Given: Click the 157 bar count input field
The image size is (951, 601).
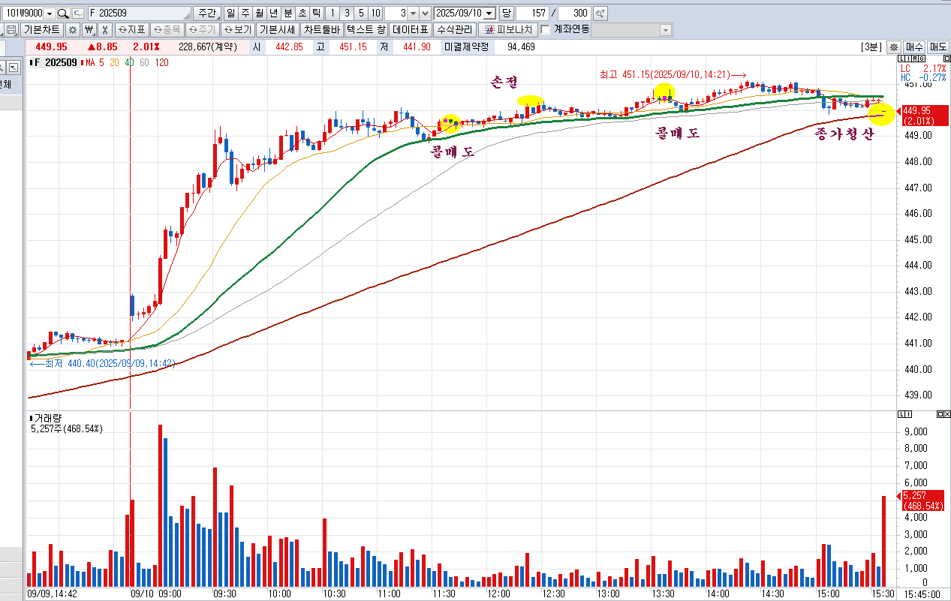Looking at the screenshot, I should [531, 14].
